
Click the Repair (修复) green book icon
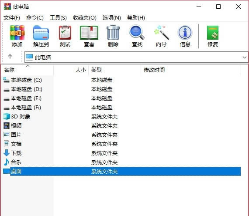(213, 33)
